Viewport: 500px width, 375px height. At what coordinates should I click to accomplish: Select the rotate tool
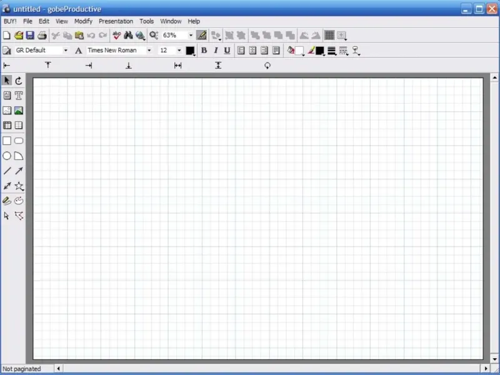point(19,81)
